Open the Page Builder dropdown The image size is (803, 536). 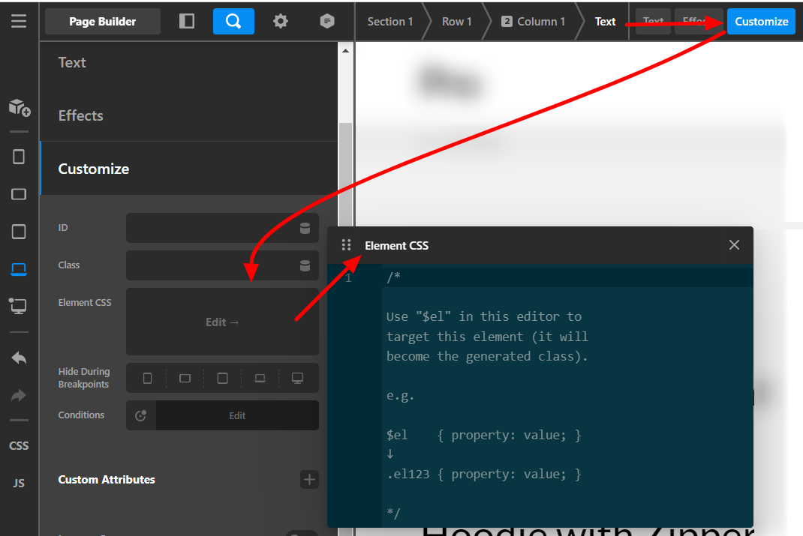(x=102, y=22)
